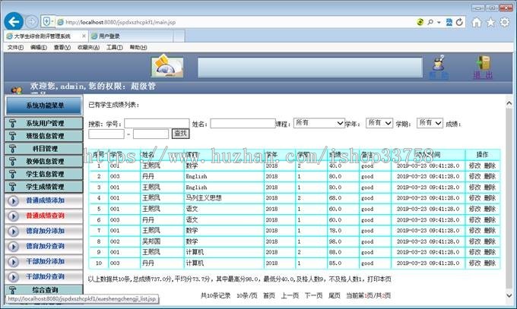
Task: Click the scrollbar down arrow
Action: pyautogui.click(x=509, y=295)
